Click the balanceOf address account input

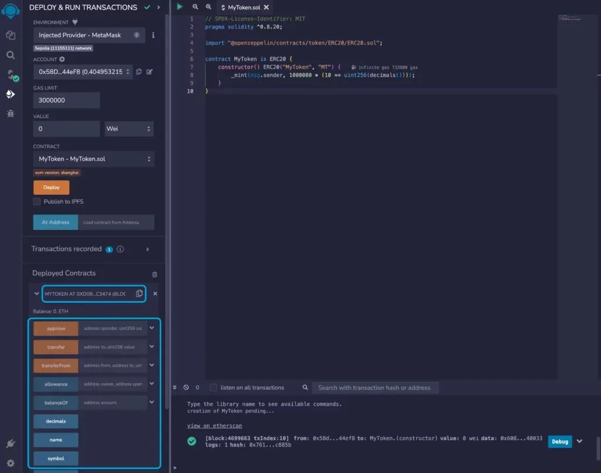(113, 403)
